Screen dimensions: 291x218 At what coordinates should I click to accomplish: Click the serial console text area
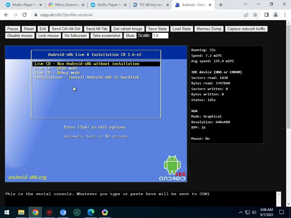click(140, 199)
